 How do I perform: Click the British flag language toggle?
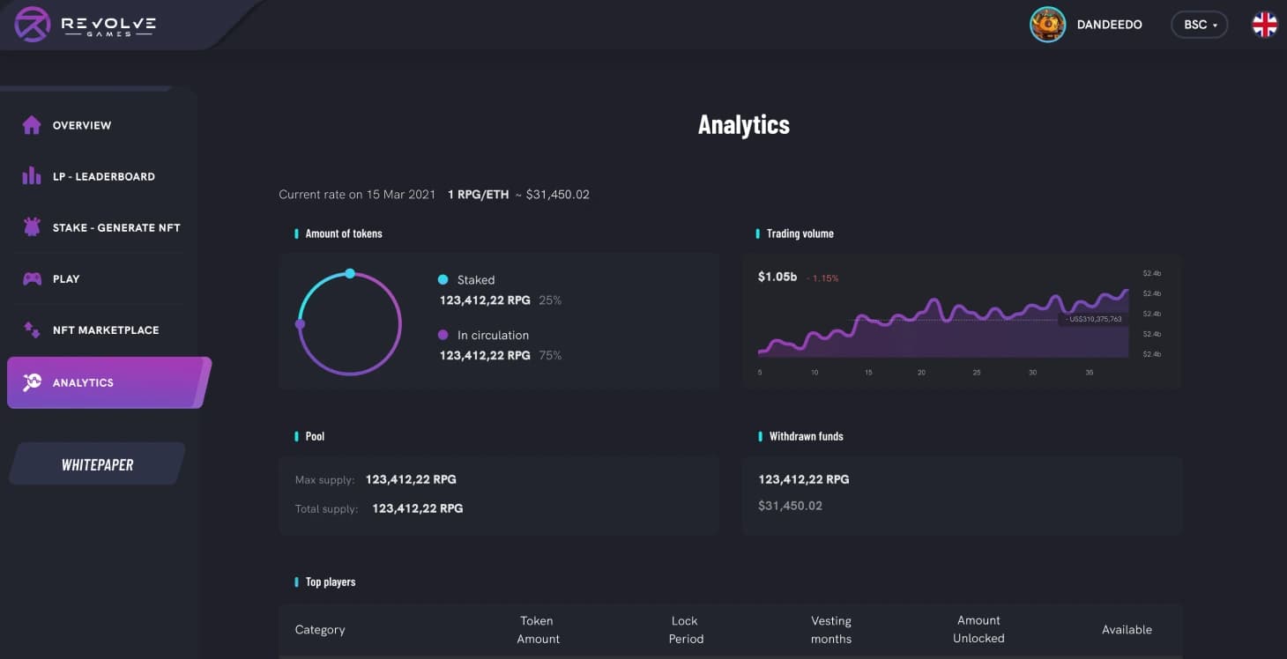(1264, 25)
